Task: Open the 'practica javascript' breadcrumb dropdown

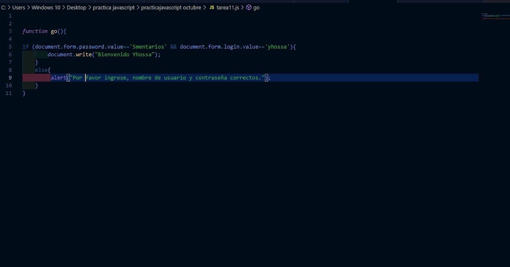Action: [x=113, y=7]
